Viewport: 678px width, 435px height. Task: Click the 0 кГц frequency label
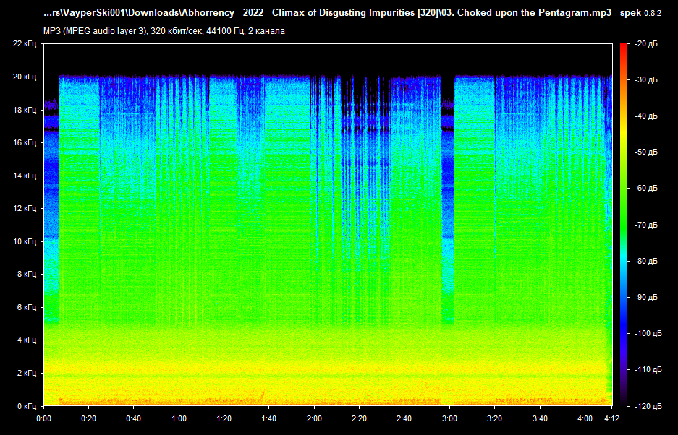[x=26, y=406]
